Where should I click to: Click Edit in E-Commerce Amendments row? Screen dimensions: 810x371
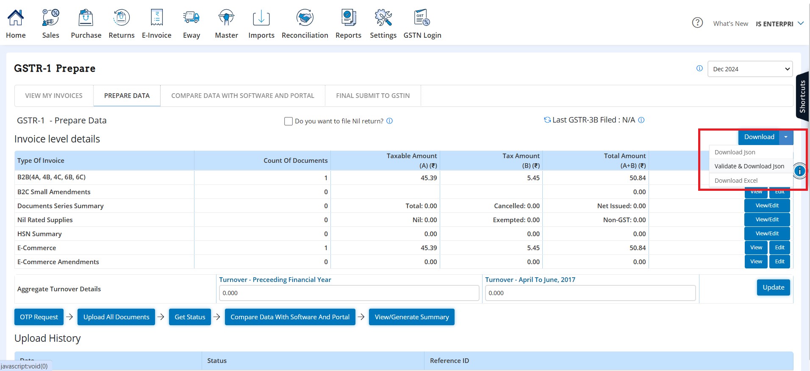[x=780, y=262]
